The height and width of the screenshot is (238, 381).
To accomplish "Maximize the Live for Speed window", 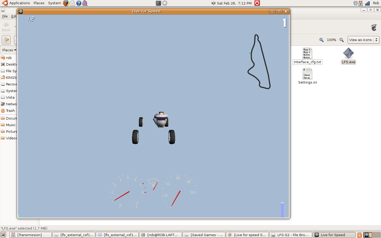I will (x=279, y=11).
